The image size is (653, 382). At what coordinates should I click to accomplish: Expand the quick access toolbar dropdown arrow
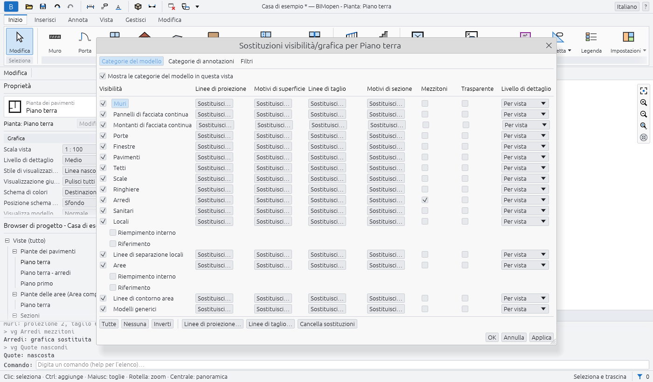(x=197, y=7)
